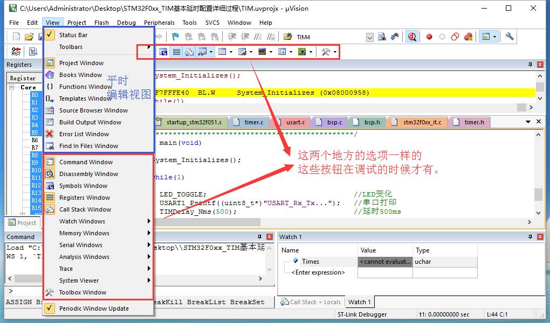This screenshot has height=323, width=550.
Task: Collapse the Core register tree node
Action: coord(11,87)
